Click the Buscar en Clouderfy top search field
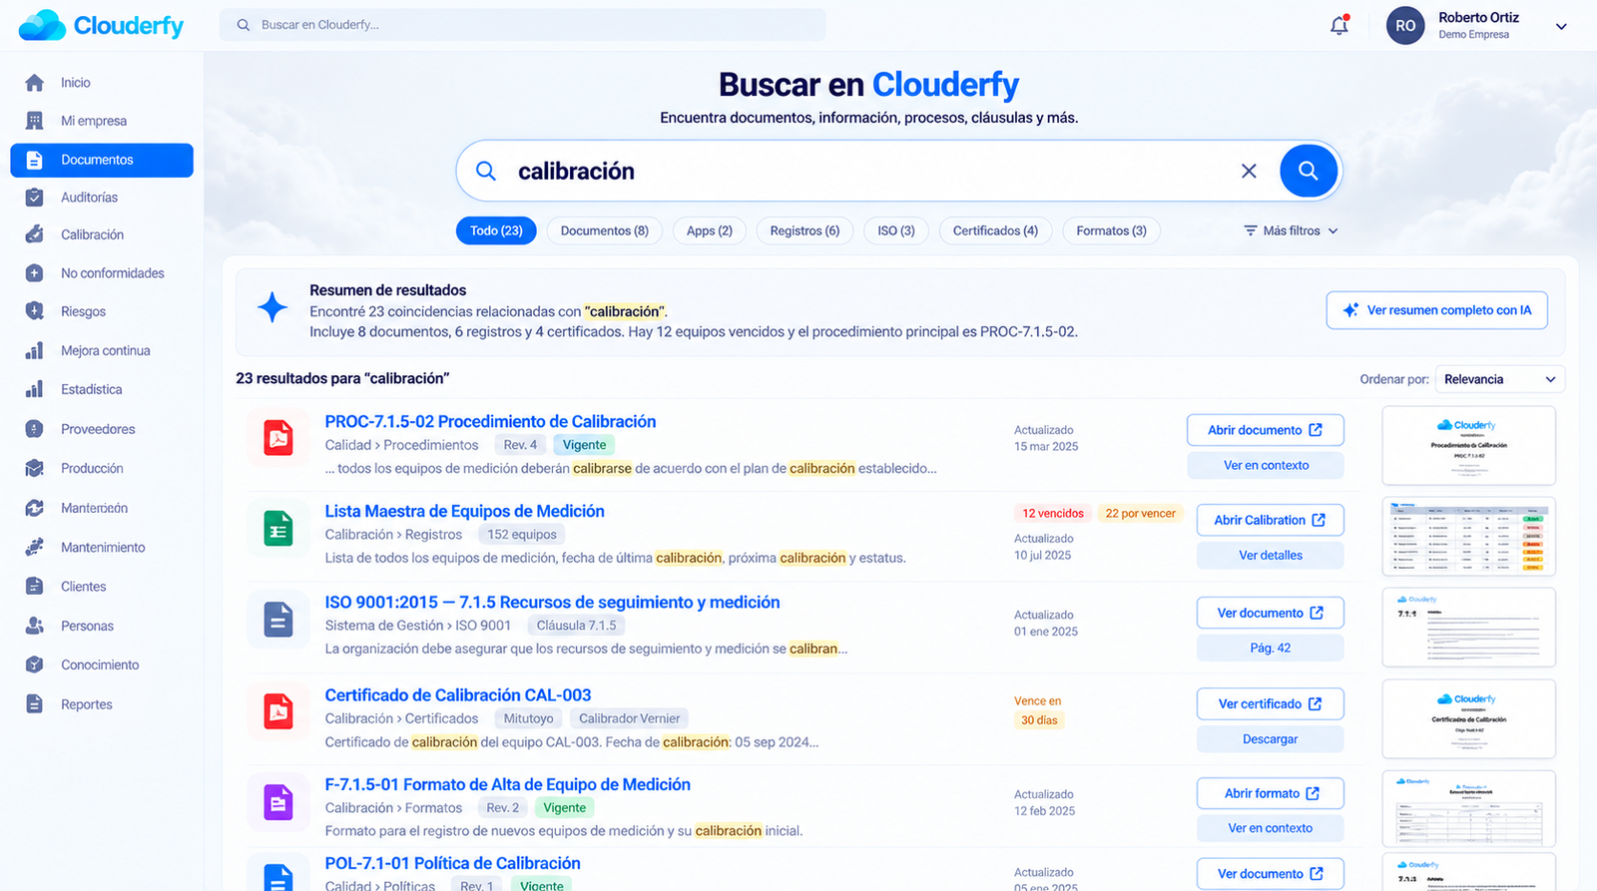The height and width of the screenshot is (891, 1597). 522,25
